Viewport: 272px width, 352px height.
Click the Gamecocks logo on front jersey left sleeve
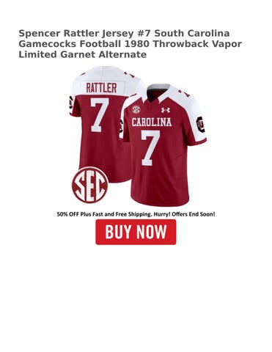tap(122, 126)
